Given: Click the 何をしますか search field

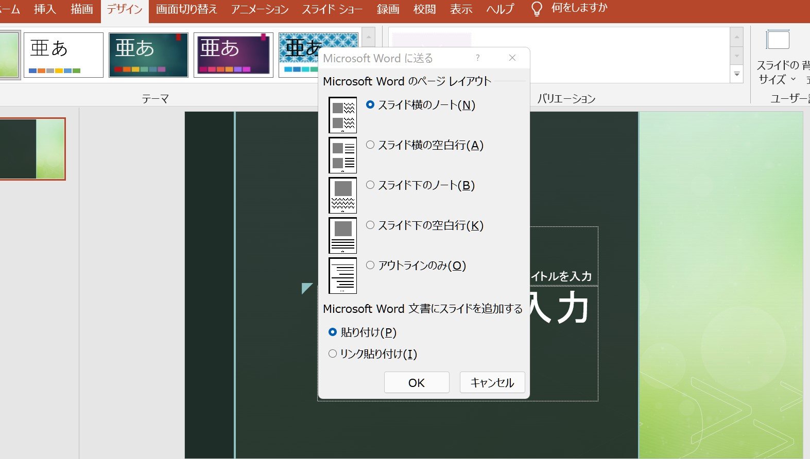Looking at the screenshot, I should 579,8.
